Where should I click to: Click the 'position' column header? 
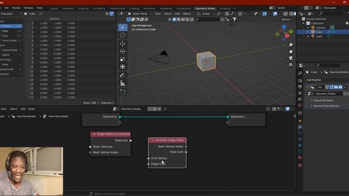[55, 19]
